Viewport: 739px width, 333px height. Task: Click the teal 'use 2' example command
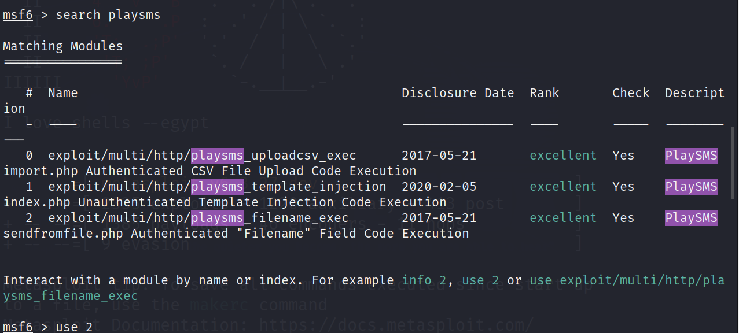(480, 280)
